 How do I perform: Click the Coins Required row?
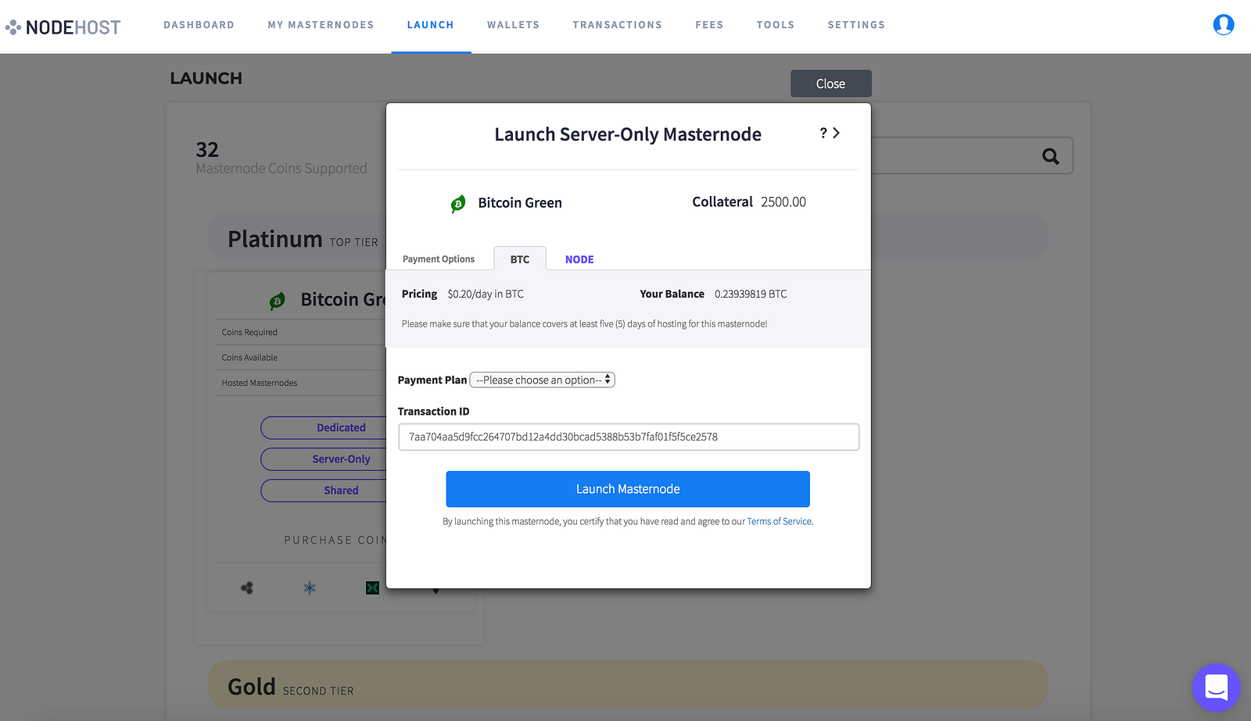[300, 332]
